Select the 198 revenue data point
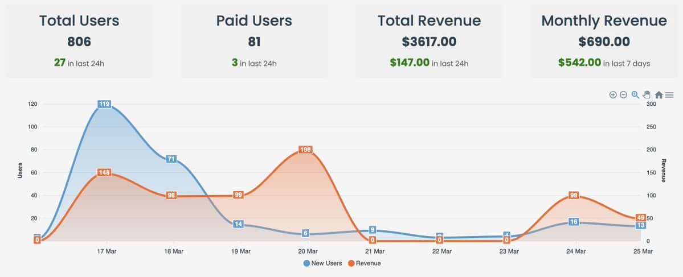 tap(306, 150)
